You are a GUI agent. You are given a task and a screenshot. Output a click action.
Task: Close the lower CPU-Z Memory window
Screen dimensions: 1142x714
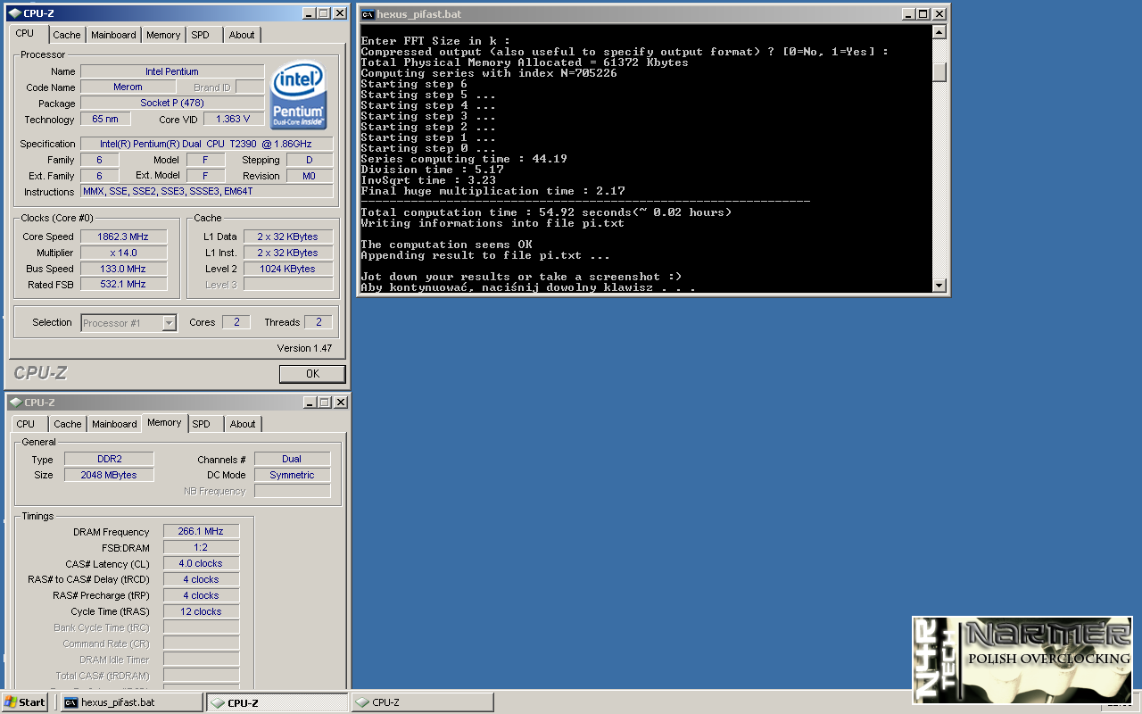(x=341, y=403)
